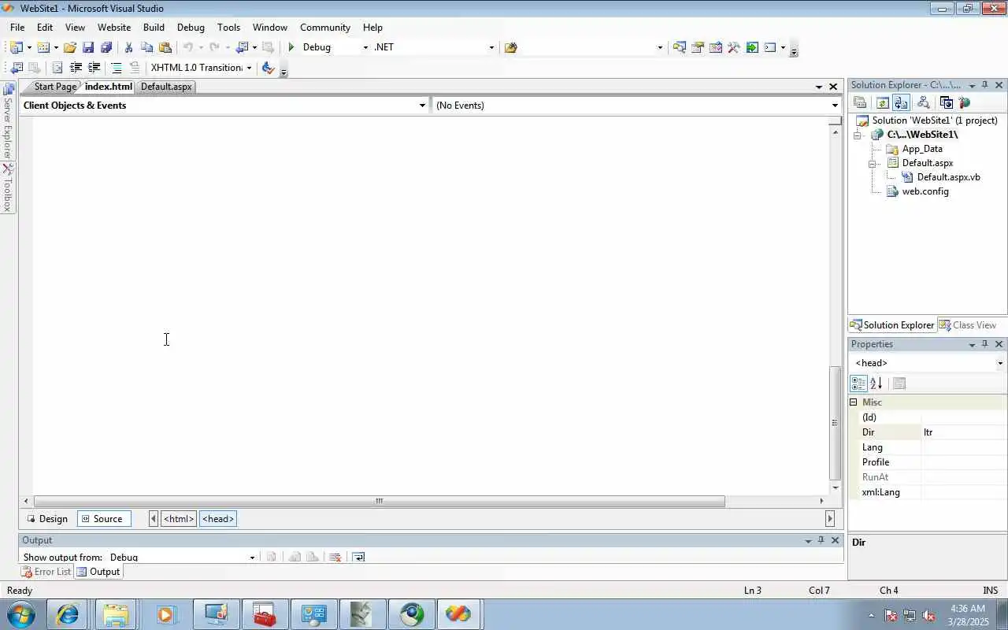1008x630 pixels.
Task: Click the Refresh icon in Solution Explorer
Action: click(883, 102)
